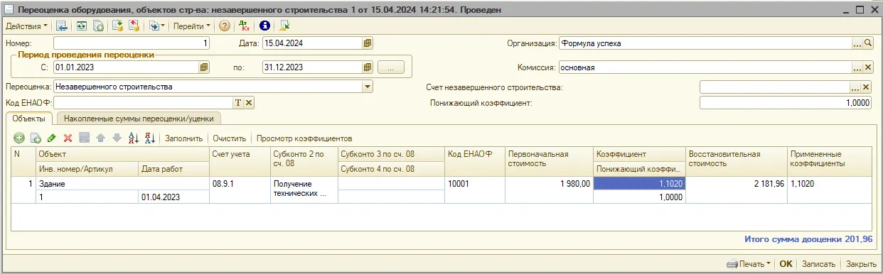Viewport: 883px width, 274px height.
Task: Add a new row with green plus icon
Action: point(19,138)
